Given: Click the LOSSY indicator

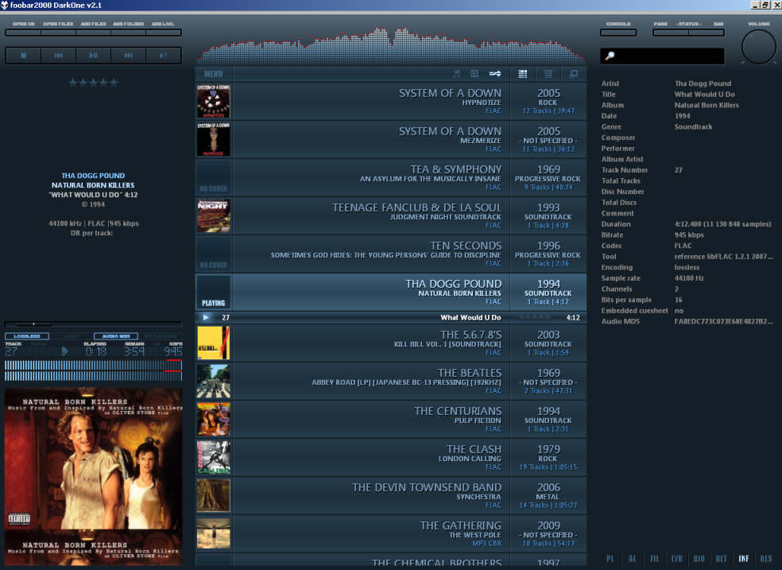Looking at the screenshot, I should [x=72, y=336].
